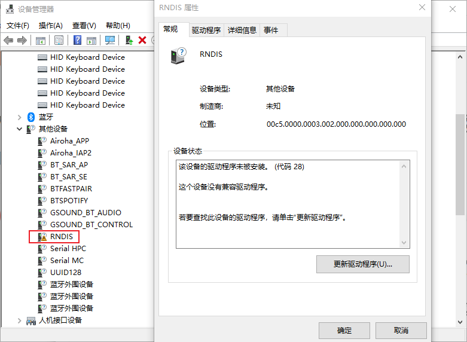
Task: Expand the 蓝牙 category
Action: [x=19, y=117]
